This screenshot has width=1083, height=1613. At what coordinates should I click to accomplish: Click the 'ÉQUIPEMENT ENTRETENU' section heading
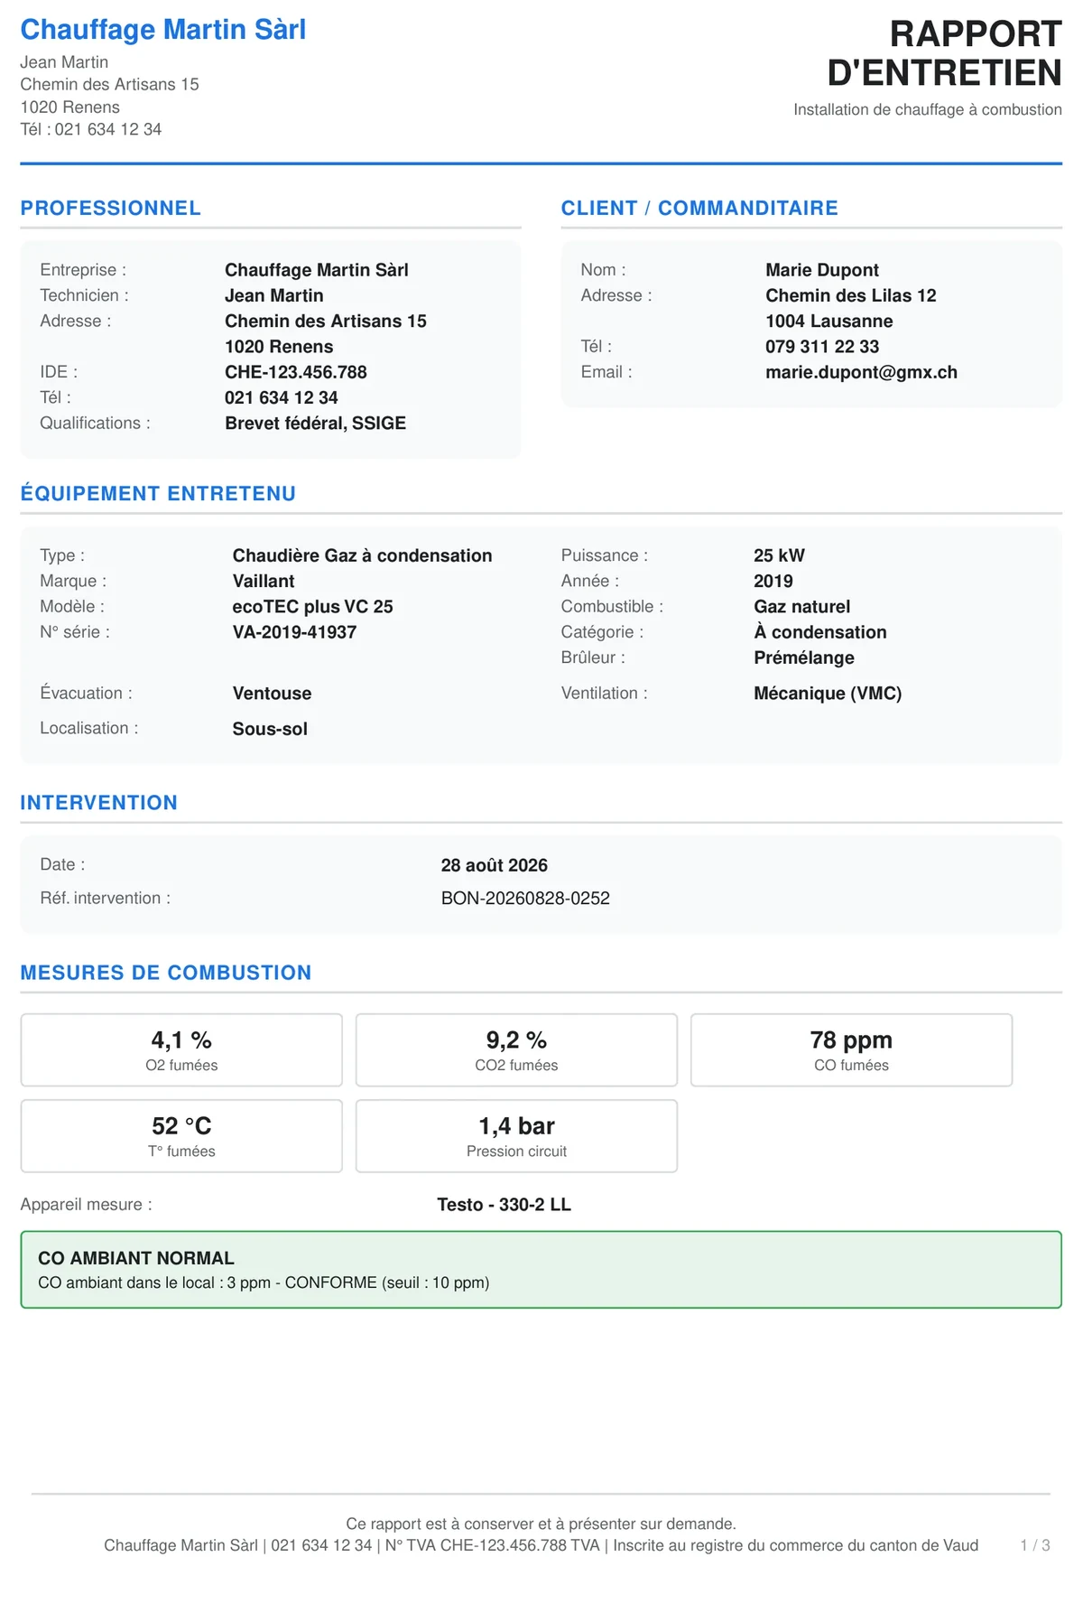point(158,494)
